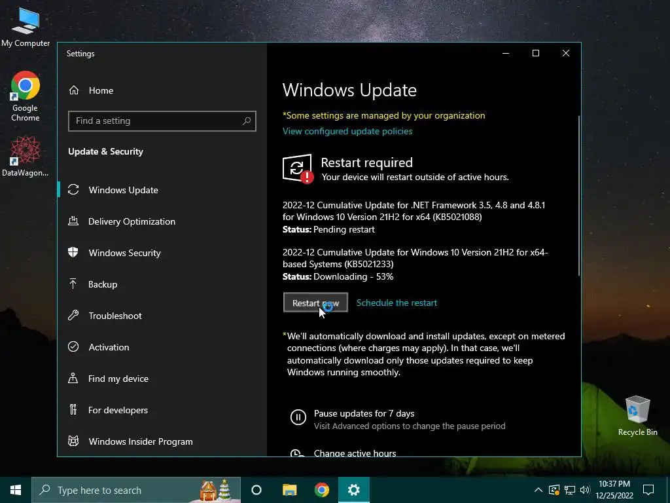The width and height of the screenshot is (670, 503).
Task: Click the managed by your organization notice
Action: (x=383, y=115)
